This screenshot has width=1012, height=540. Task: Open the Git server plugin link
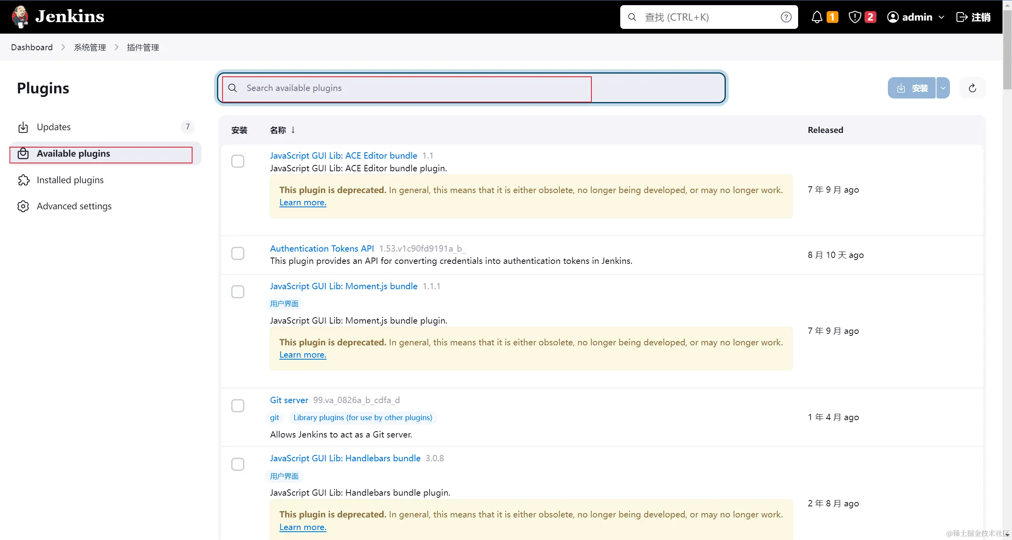pos(289,400)
